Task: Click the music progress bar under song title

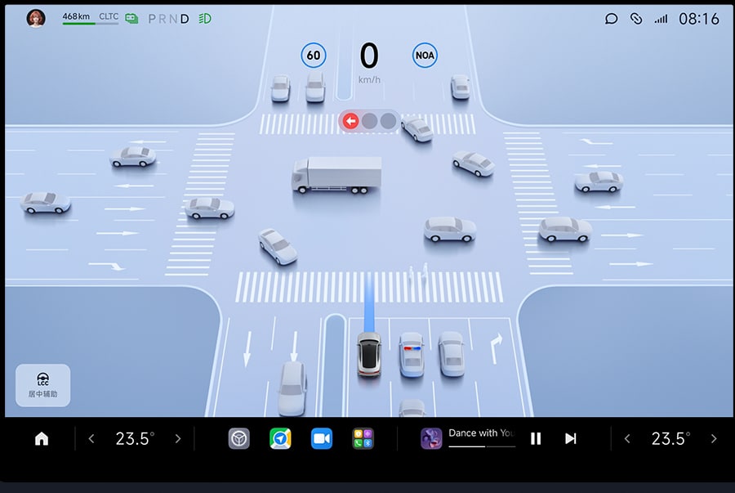Action: 482,446
